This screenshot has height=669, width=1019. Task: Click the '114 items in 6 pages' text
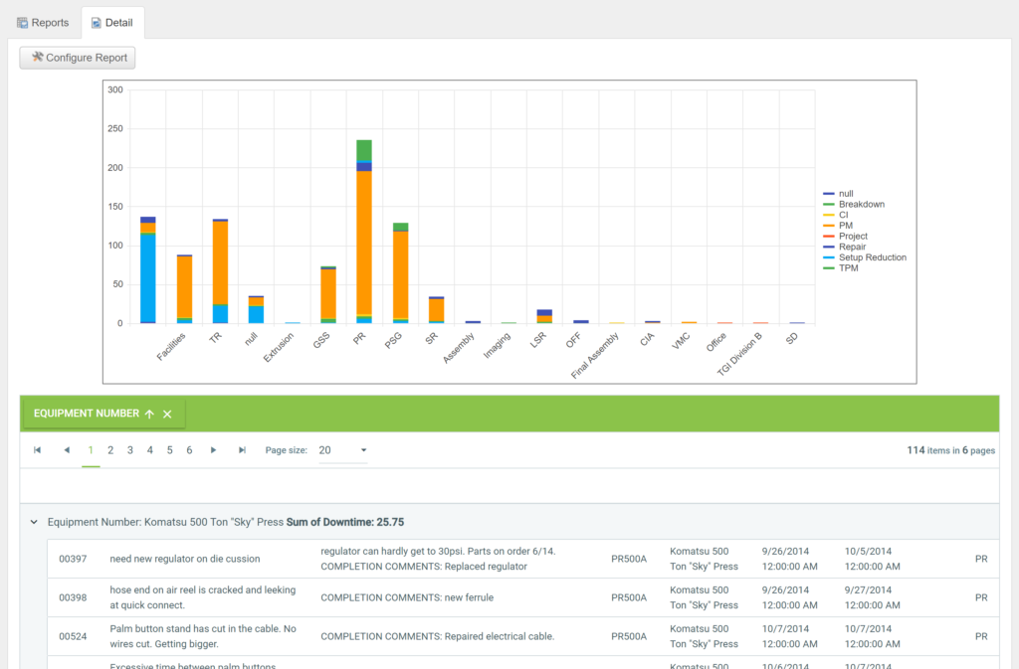(x=950, y=450)
